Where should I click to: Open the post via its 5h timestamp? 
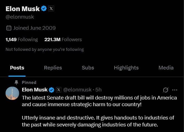pos(98,90)
